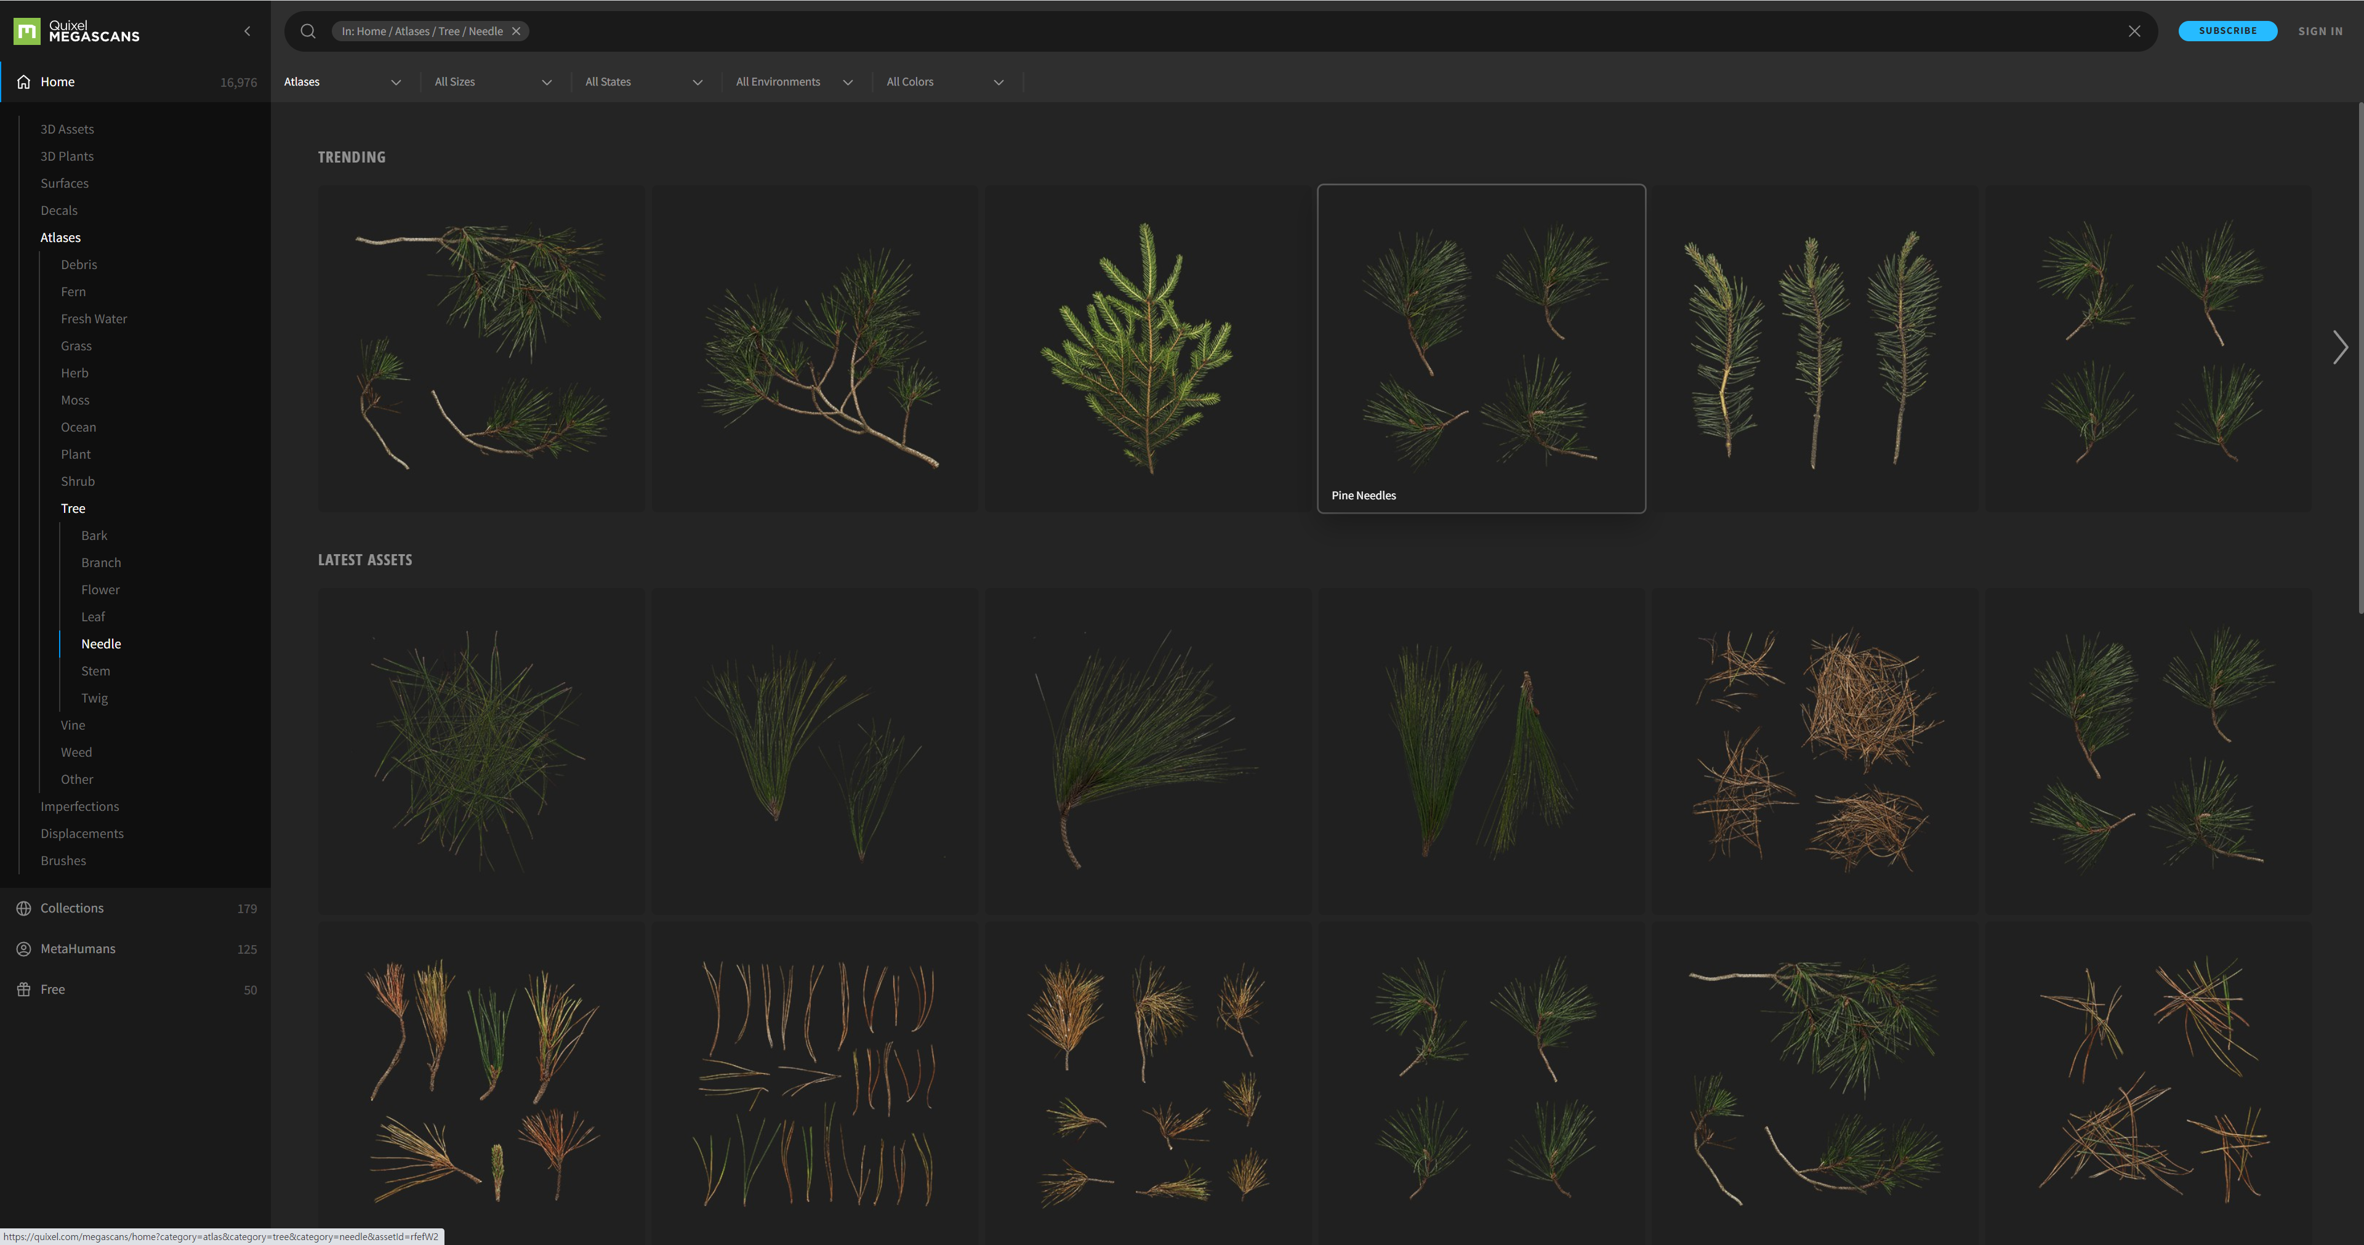2364x1245 pixels.
Task: Open the Free gift icon
Action: 24,989
